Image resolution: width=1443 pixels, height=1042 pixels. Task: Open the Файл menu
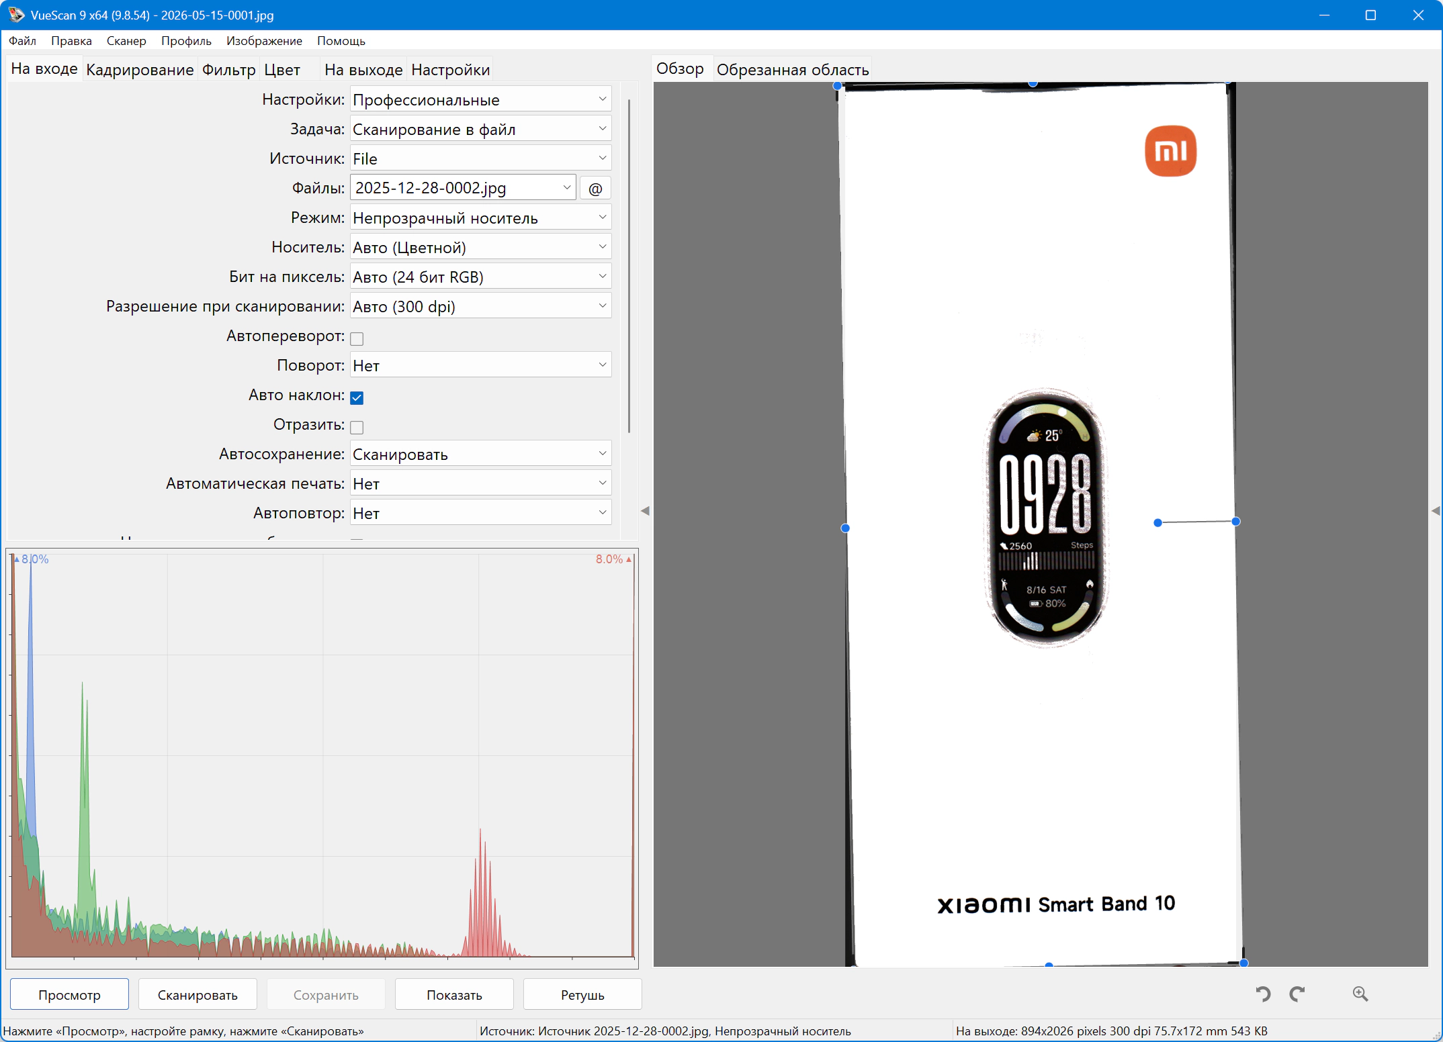pyautogui.click(x=22, y=41)
